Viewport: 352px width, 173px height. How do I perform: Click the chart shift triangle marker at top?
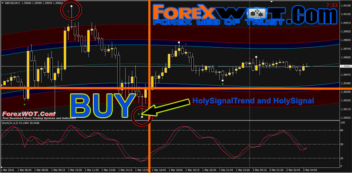pyautogui.click(x=271, y=1)
